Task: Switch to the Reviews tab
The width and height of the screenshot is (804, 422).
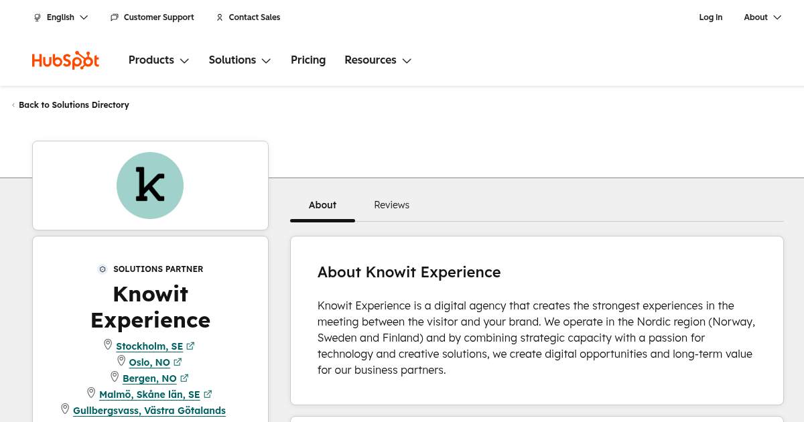Action: 392,205
